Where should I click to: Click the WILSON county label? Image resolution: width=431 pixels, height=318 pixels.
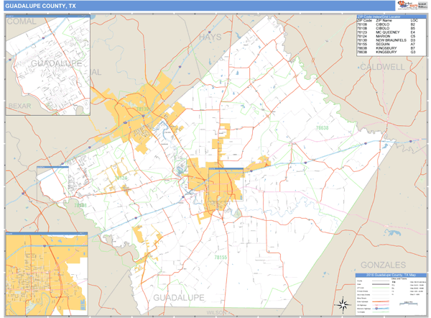pyautogui.click(x=216, y=312)
